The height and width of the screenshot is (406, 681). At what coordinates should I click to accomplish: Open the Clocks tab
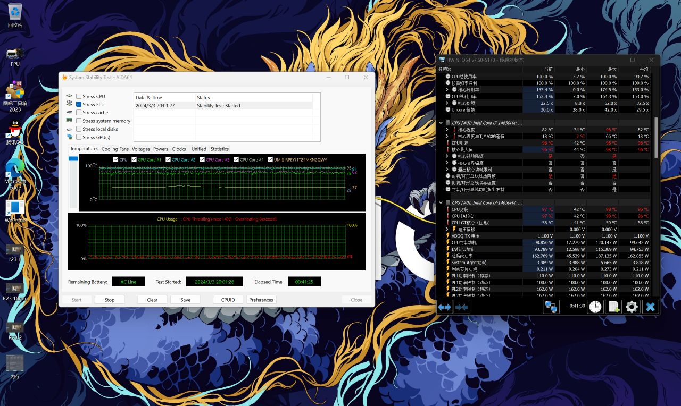pos(179,149)
